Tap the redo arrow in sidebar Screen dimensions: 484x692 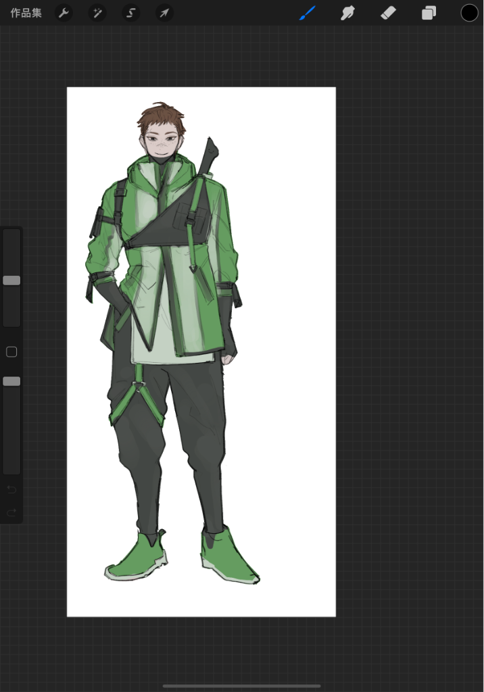click(11, 512)
